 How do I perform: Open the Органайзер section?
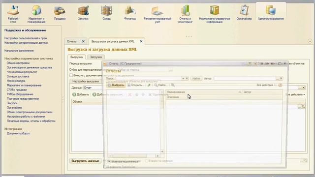click(x=244, y=13)
